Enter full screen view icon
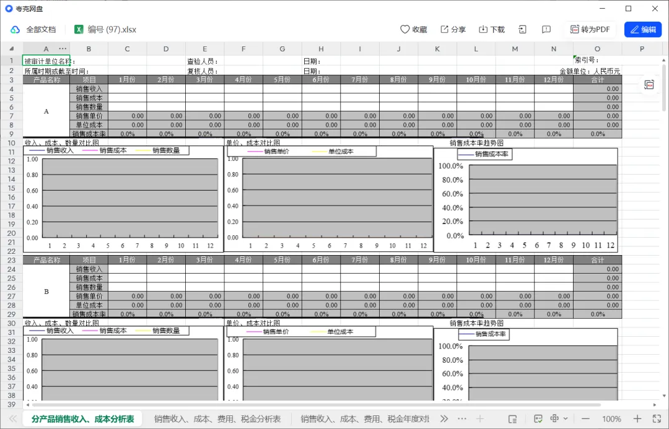This screenshot has width=669, height=429. (657, 418)
